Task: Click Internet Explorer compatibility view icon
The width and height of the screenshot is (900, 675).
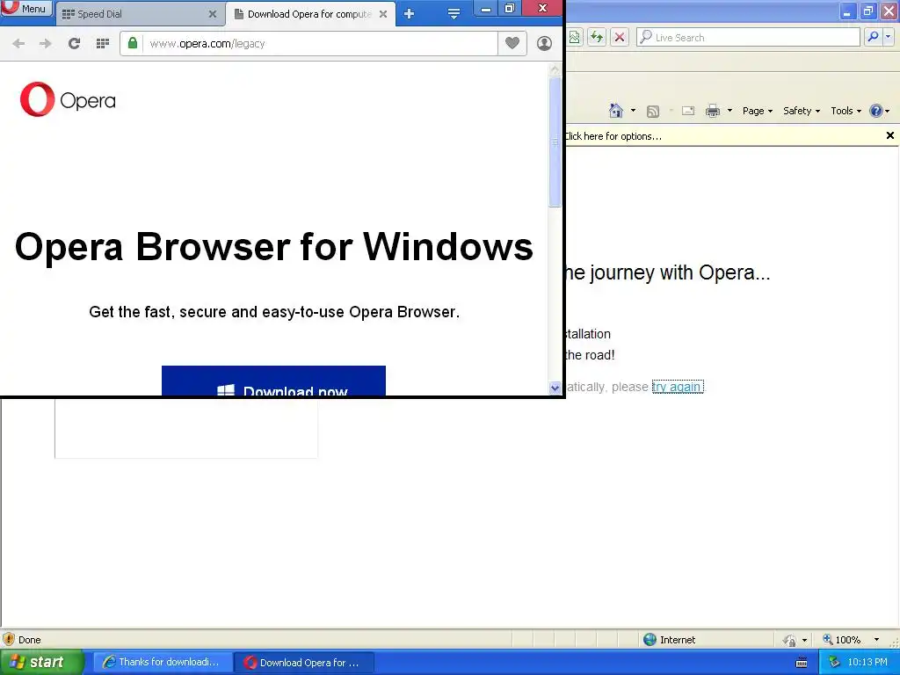Action: tap(574, 38)
